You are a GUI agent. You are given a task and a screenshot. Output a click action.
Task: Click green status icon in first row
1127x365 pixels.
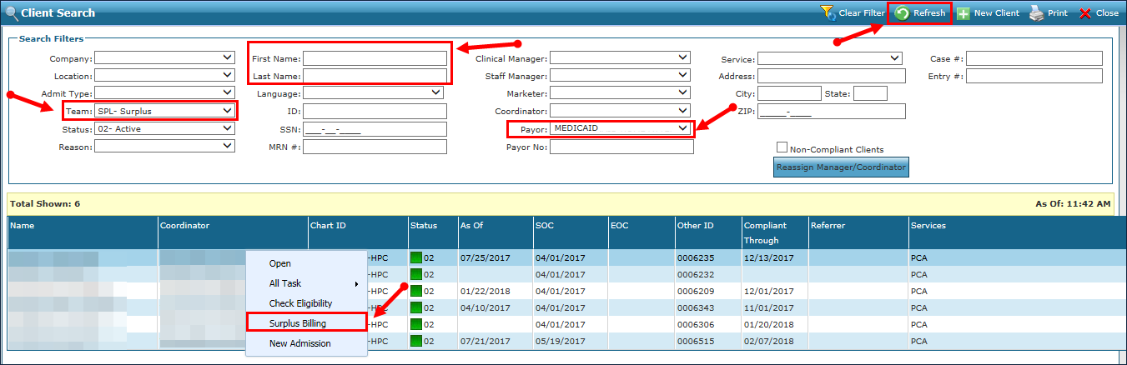click(x=416, y=258)
